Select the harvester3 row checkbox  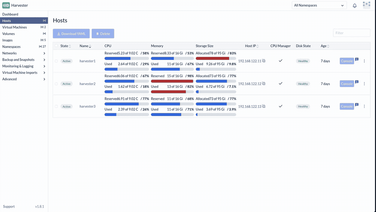point(56,106)
